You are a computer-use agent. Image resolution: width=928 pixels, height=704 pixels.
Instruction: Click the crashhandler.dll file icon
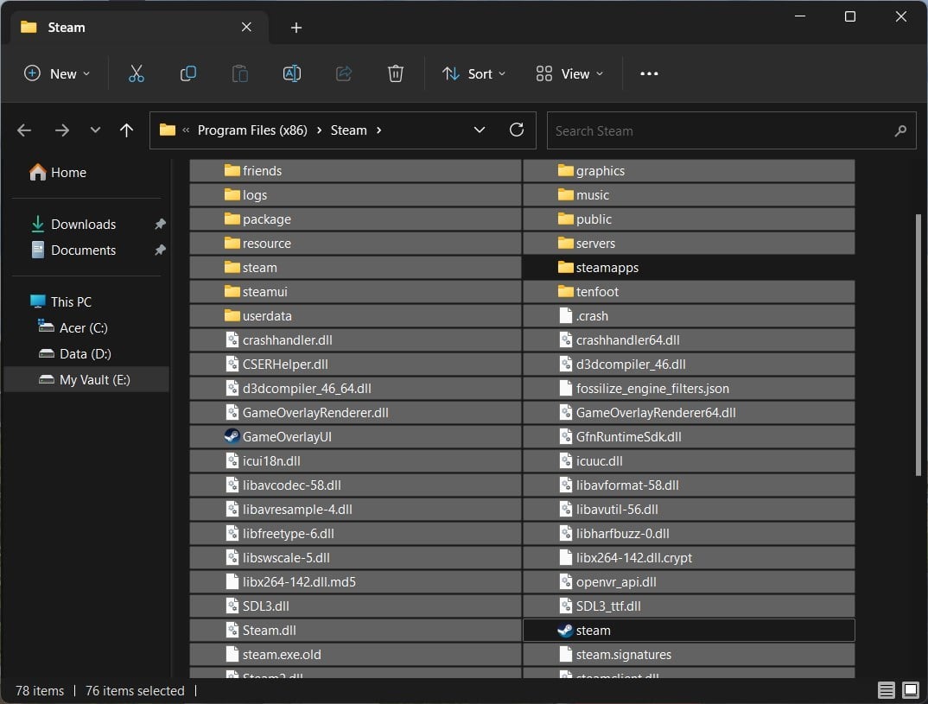(x=232, y=339)
